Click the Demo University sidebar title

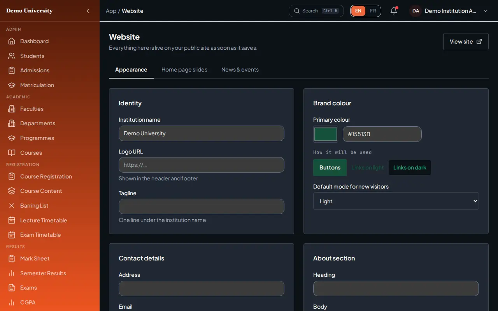[x=30, y=11]
